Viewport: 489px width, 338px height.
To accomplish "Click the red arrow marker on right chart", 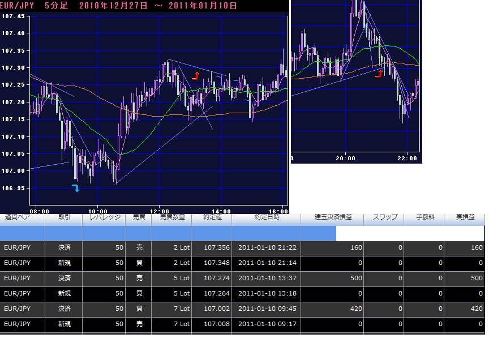I will [x=379, y=74].
